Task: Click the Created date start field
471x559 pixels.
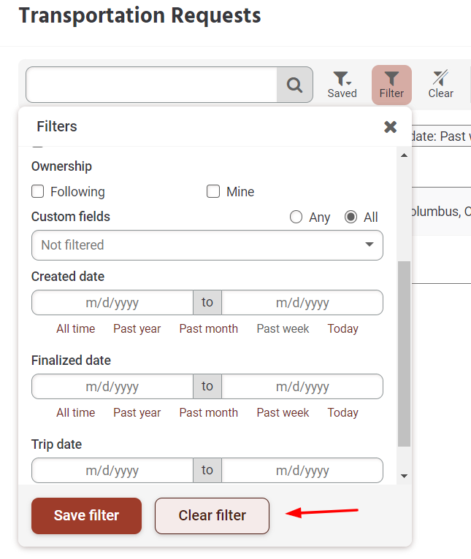Action: [112, 303]
